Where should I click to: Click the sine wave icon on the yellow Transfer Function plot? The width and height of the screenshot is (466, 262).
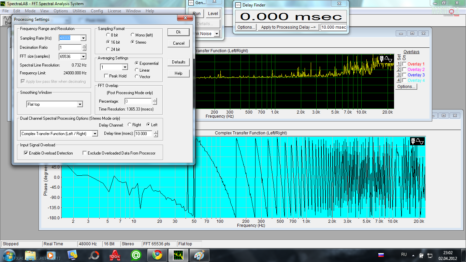click(x=388, y=59)
